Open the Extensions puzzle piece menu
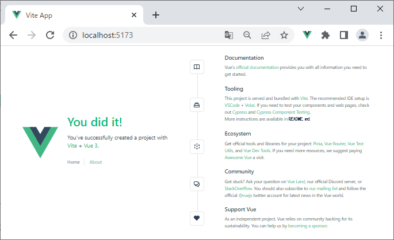Viewport: 394px width, 240px height. tap(326, 35)
